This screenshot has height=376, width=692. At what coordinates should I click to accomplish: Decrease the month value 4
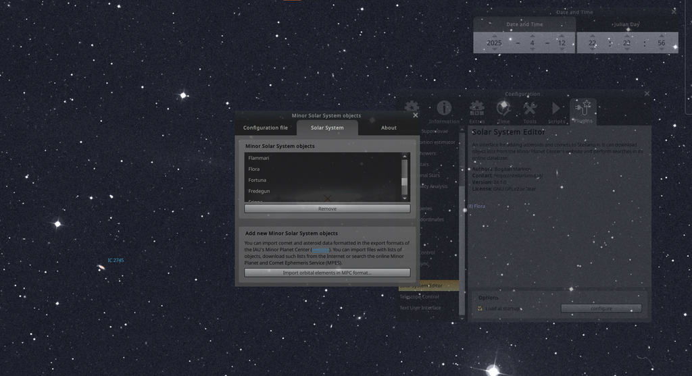point(533,49)
